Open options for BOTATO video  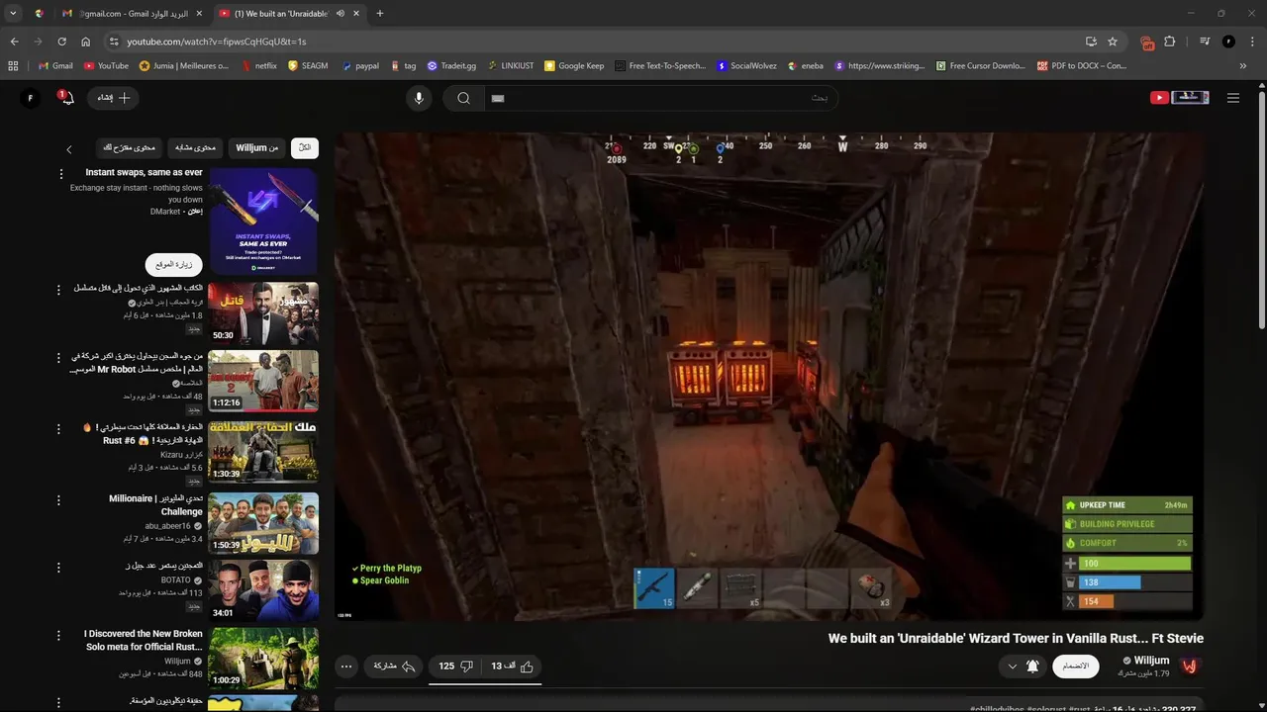(59, 567)
